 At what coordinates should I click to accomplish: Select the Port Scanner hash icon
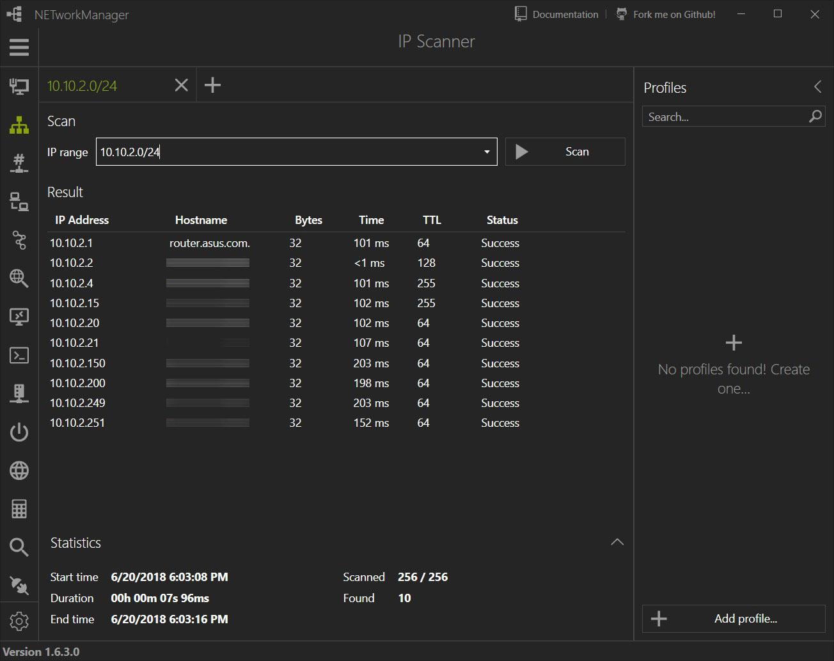coord(19,163)
